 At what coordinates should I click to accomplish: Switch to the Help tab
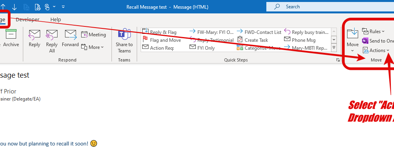point(56,19)
